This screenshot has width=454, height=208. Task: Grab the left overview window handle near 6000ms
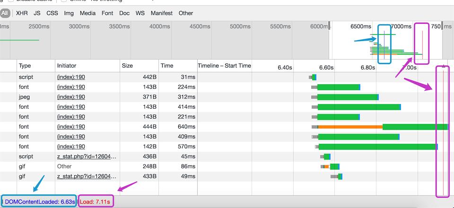(x=329, y=25)
